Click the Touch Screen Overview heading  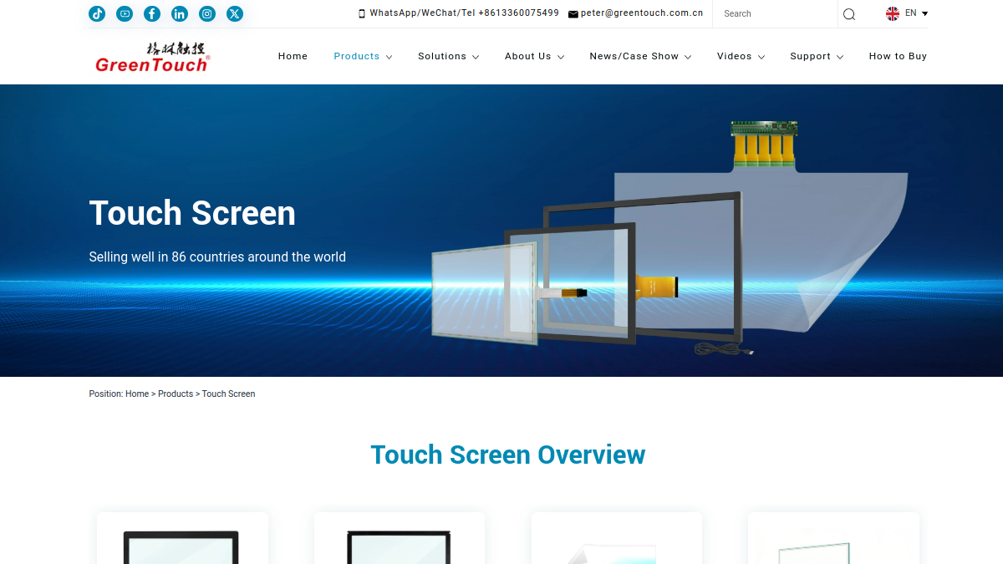pyautogui.click(x=508, y=455)
